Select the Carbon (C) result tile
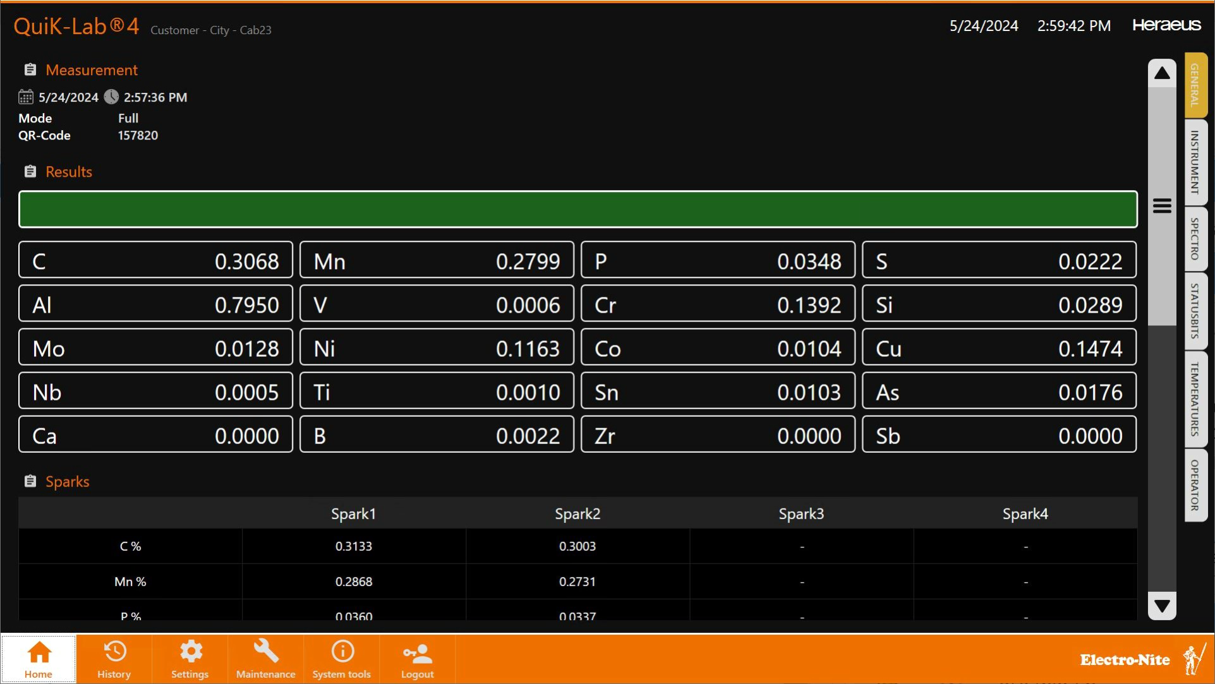Image resolution: width=1215 pixels, height=684 pixels. [155, 260]
